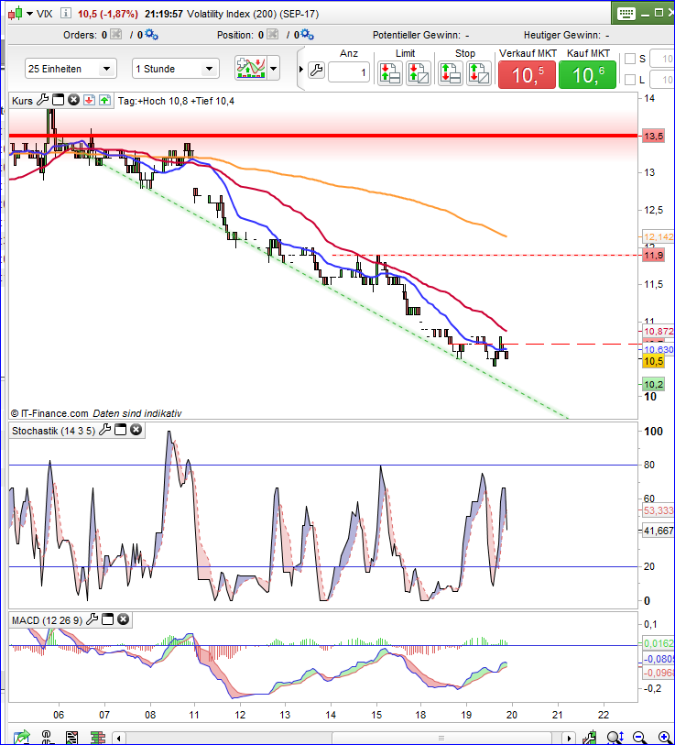Click the close position X icon beside Position
The width and height of the screenshot is (675, 745).
273,34
